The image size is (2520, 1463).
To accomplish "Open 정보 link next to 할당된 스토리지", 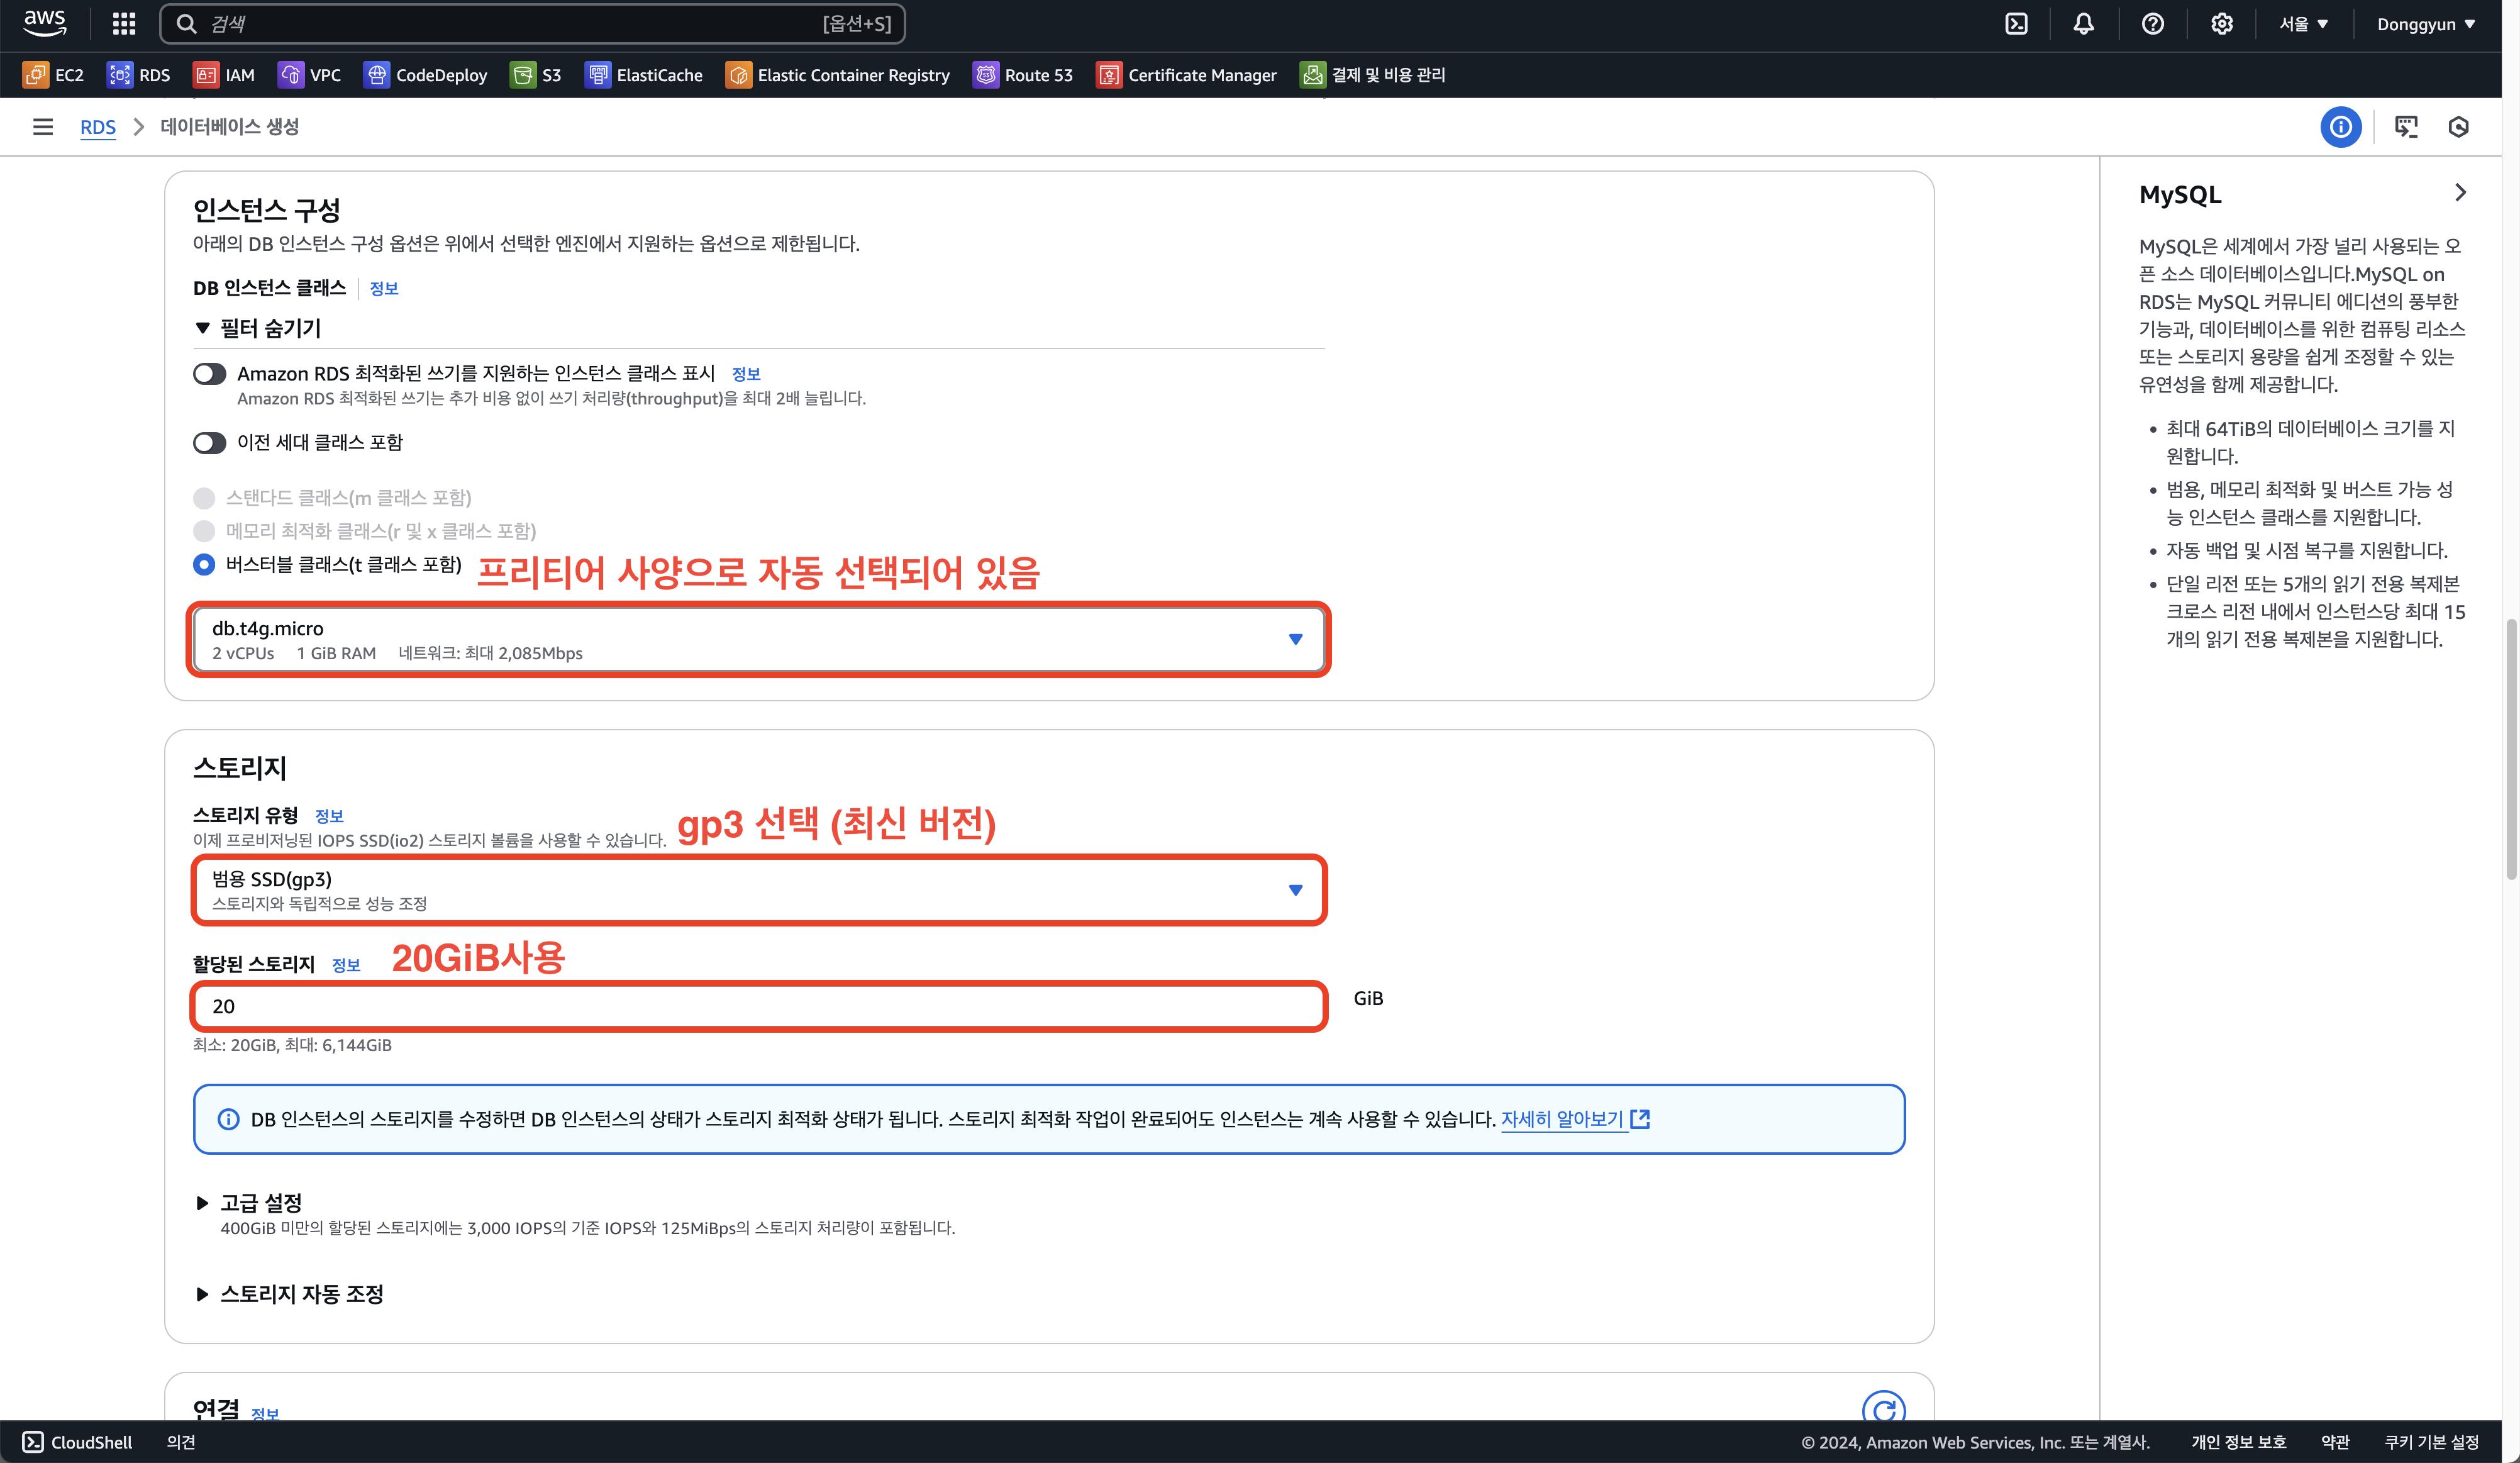I will point(346,965).
